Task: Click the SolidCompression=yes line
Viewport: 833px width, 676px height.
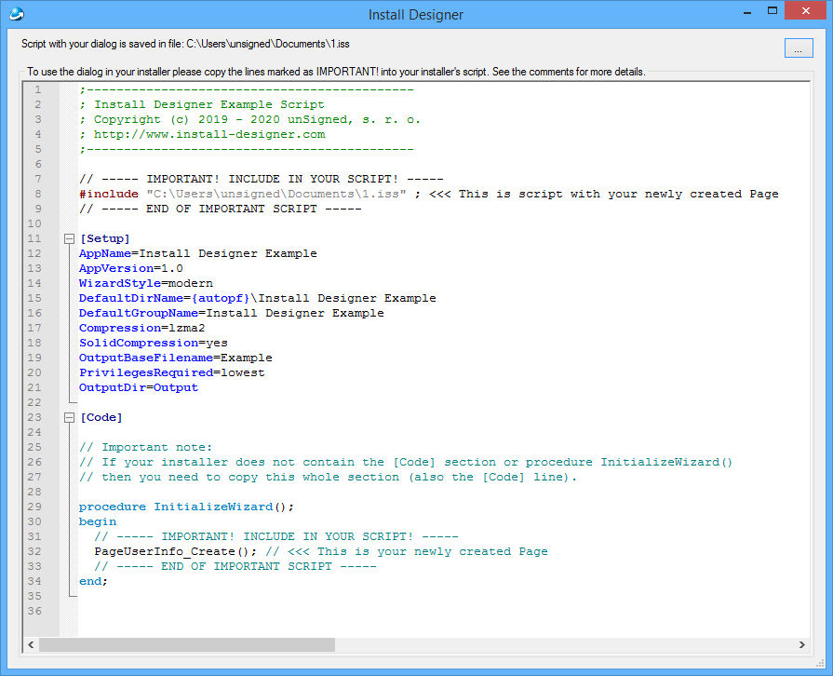Action: click(x=154, y=343)
